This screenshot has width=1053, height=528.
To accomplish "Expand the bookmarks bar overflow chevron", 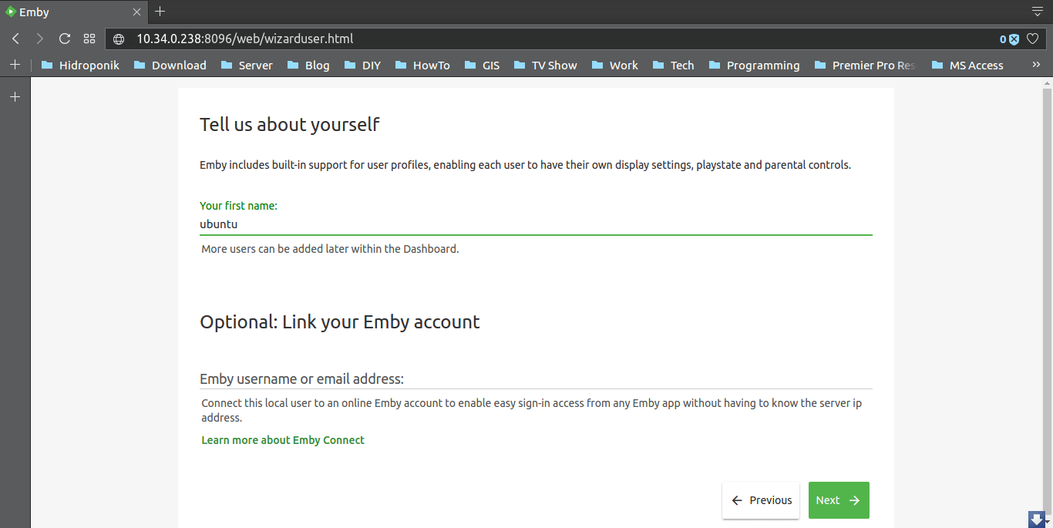I will click(1036, 65).
